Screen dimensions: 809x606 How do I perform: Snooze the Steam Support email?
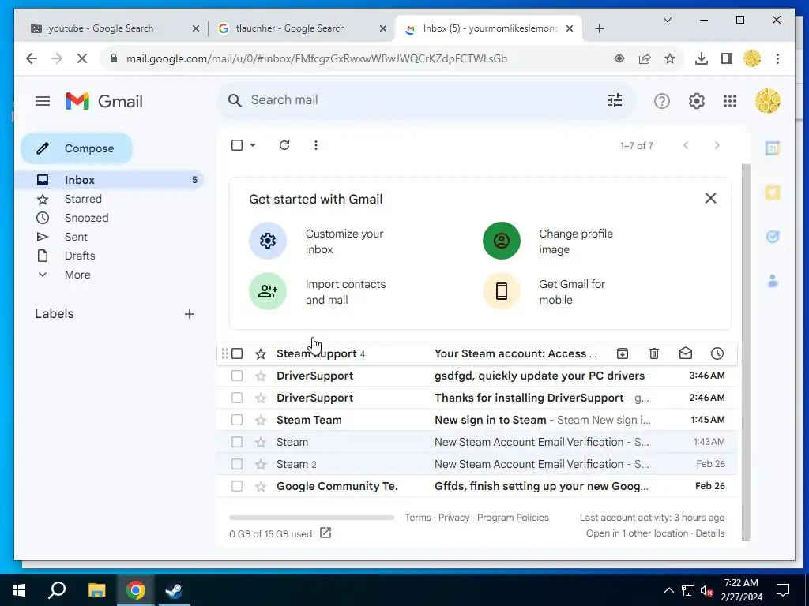[x=717, y=353]
